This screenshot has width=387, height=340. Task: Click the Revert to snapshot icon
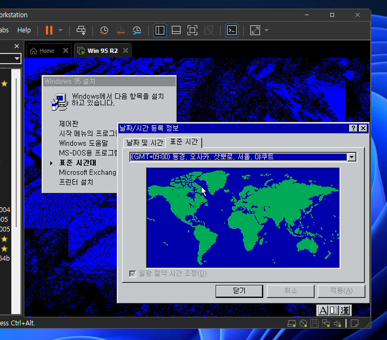121,30
